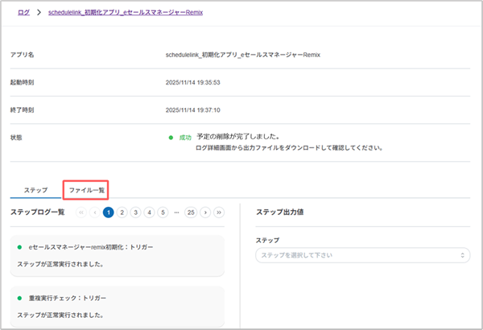483x330 pixels.
Task: Select page 1 in pagination
Action: point(109,212)
